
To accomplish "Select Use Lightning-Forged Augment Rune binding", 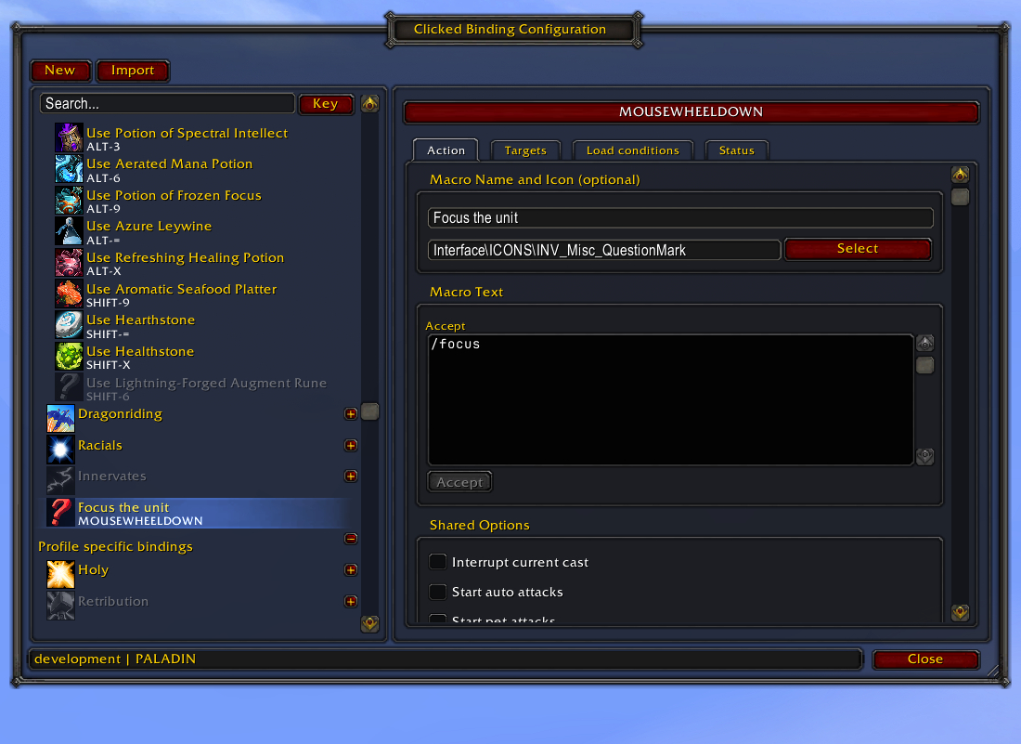I will (x=205, y=387).
